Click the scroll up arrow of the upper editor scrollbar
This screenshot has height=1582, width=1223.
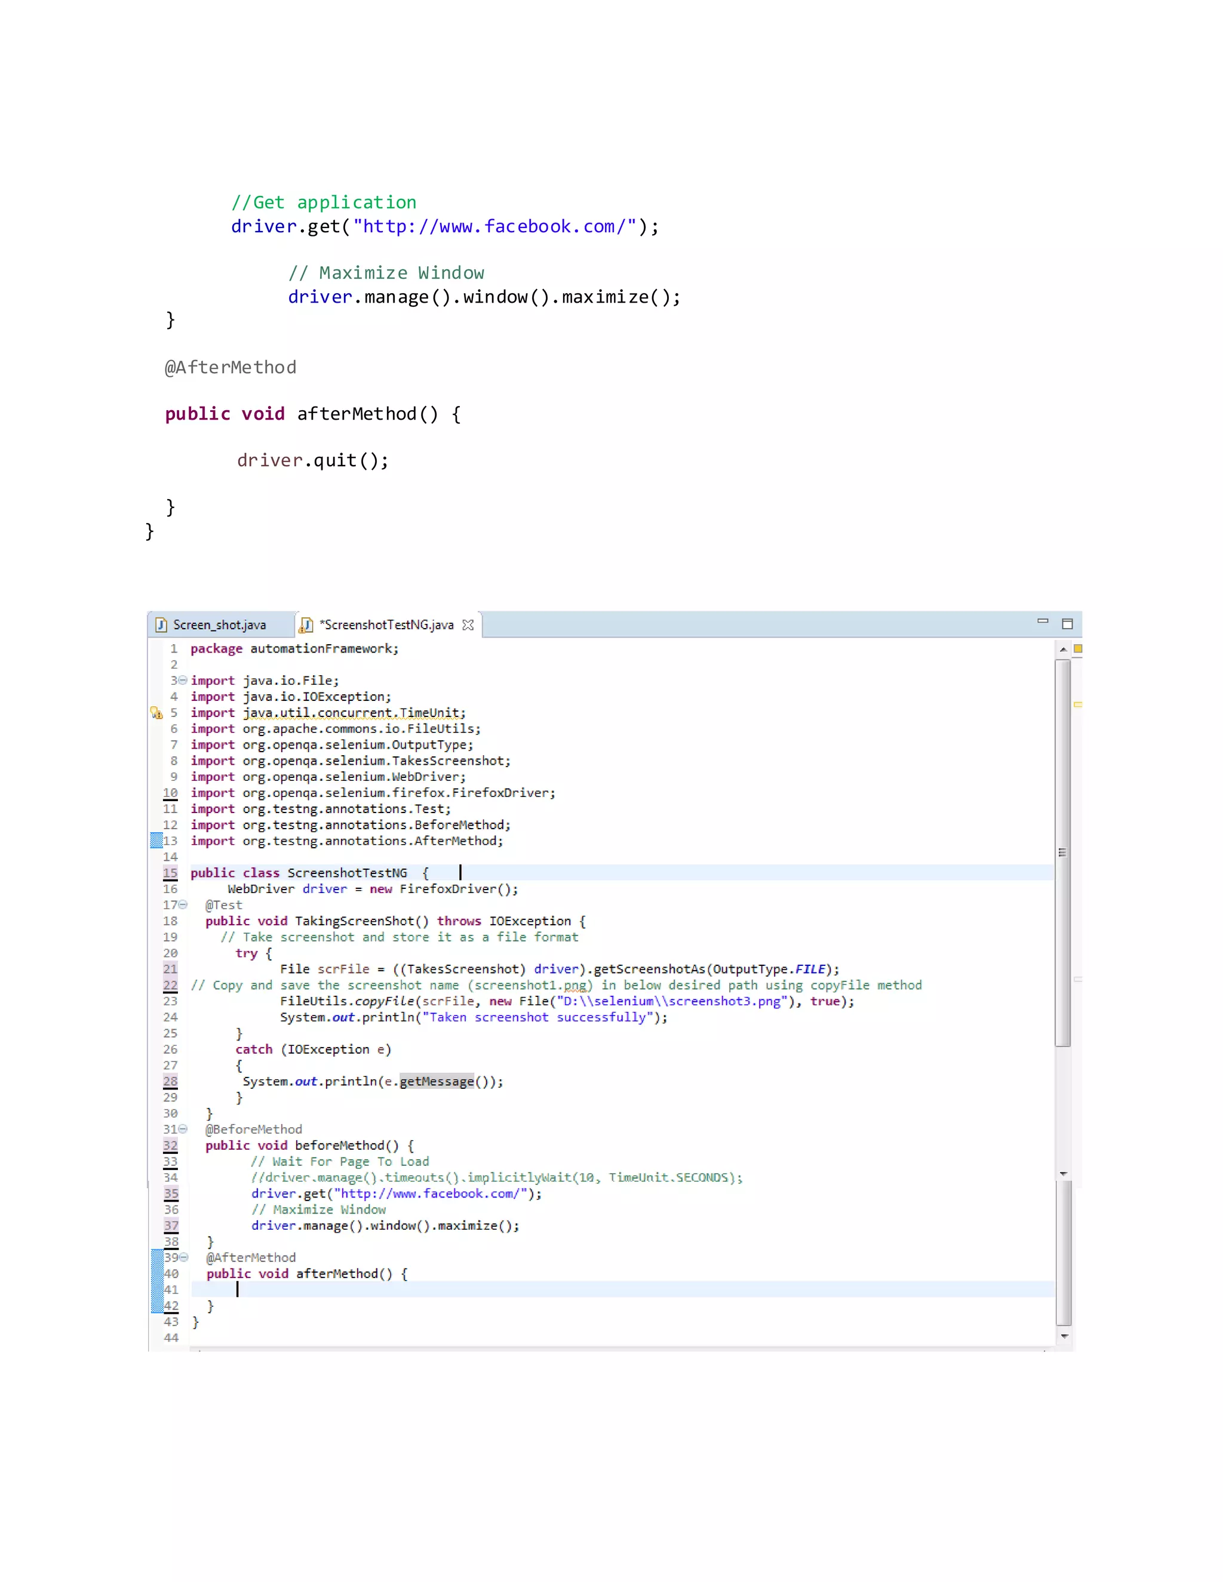point(1063,649)
